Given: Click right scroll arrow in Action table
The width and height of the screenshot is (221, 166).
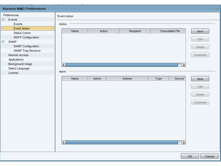Looking at the screenshot, I should click(184, 65).
